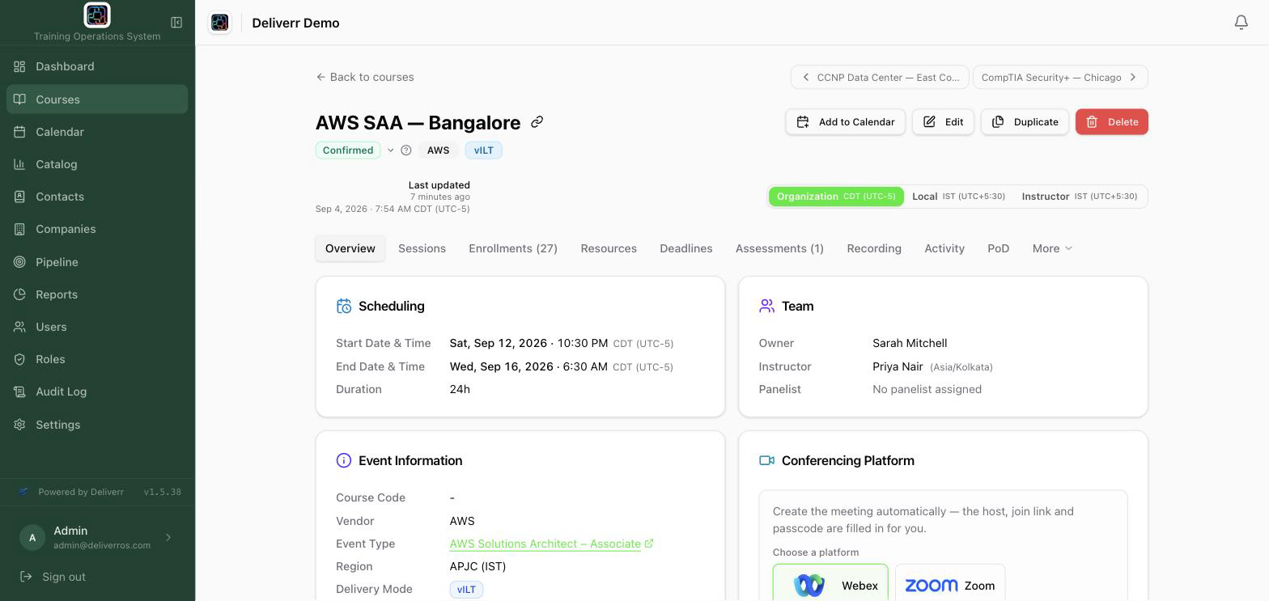Screen dimensions: 1269x601
Task: Click the Add to Calendar button
Action: (x=845, y=122)
